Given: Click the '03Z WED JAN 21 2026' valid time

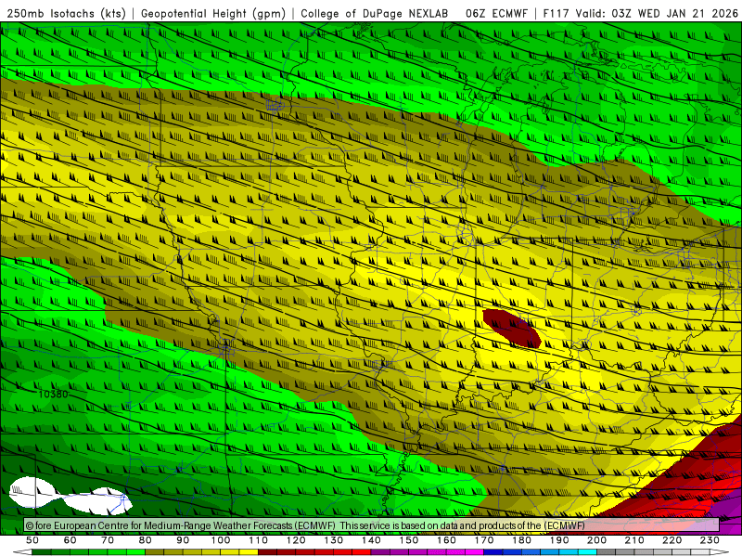Looking at the screenshot, I should [x=675, y=13].
